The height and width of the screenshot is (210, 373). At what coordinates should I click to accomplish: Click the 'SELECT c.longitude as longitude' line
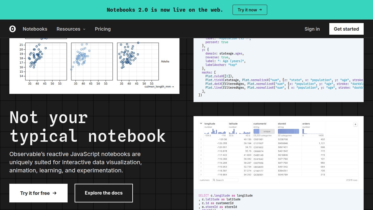click(x=226, y=196)
